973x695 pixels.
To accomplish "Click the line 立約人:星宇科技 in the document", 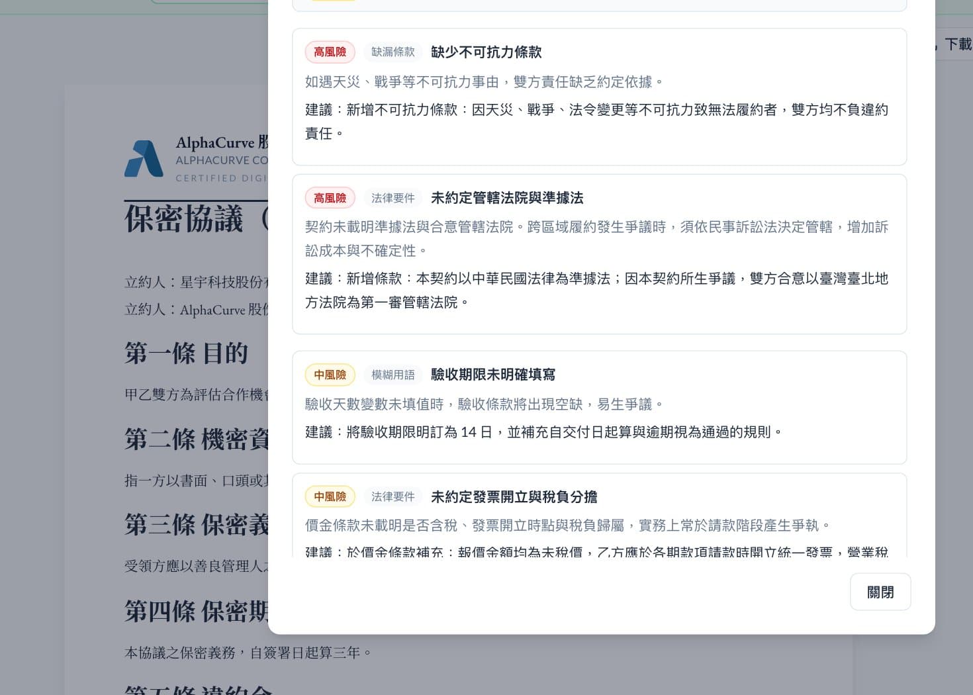I will [x=196, y=282].
